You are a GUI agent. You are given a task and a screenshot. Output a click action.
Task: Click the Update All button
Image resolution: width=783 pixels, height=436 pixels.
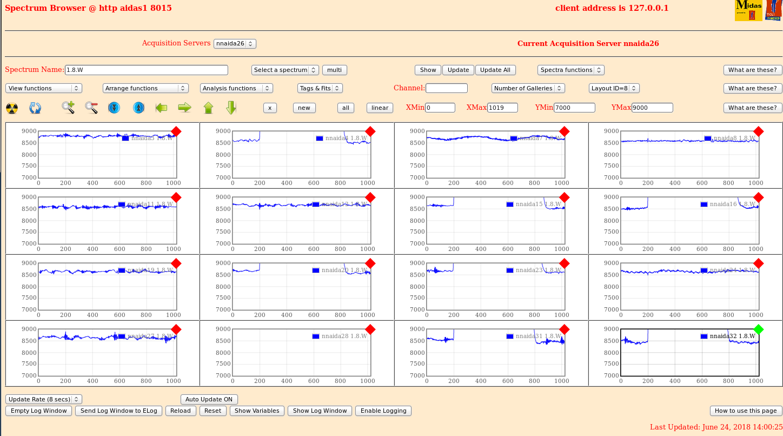coord(495,70)
